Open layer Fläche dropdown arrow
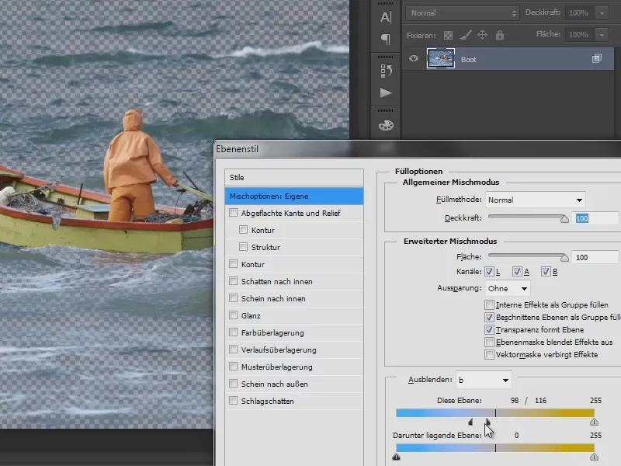This screenshot has height=466, width=621. coord(602,35)
